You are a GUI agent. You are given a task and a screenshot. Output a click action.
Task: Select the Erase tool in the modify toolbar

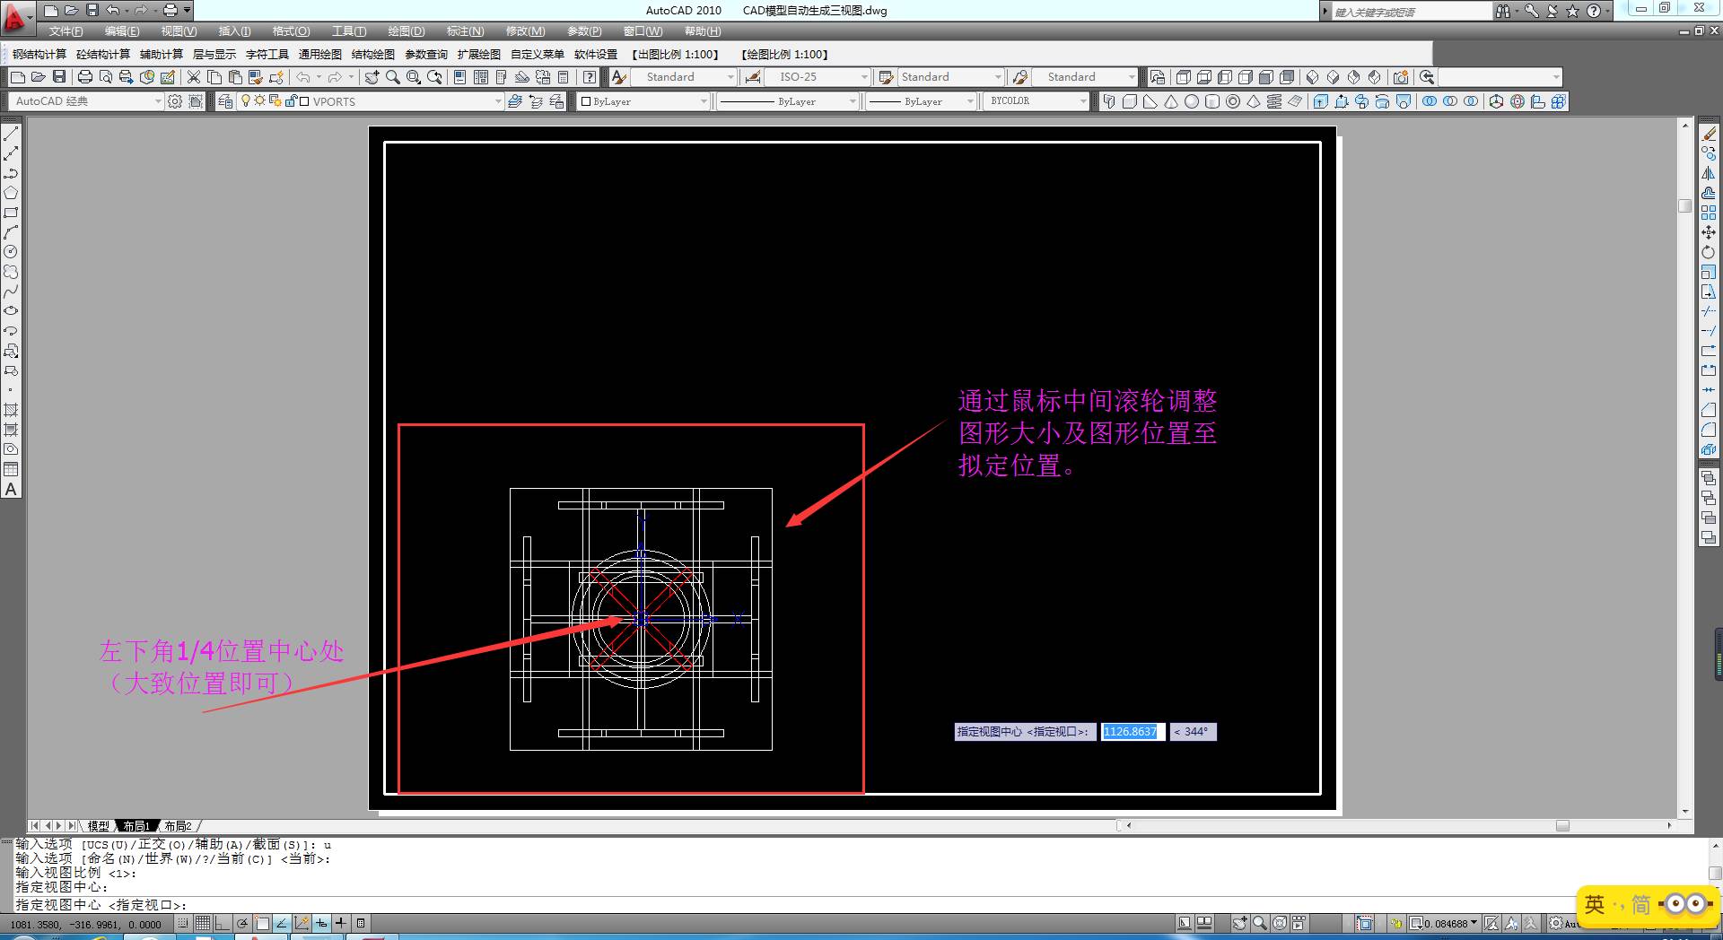[x=1709, y=134]
